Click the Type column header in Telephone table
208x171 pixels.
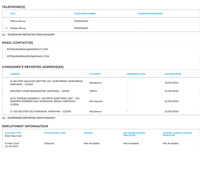[x=13, y=14]
